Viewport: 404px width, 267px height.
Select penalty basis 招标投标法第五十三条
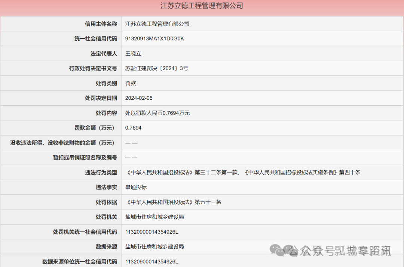click(x=174, y=202)
